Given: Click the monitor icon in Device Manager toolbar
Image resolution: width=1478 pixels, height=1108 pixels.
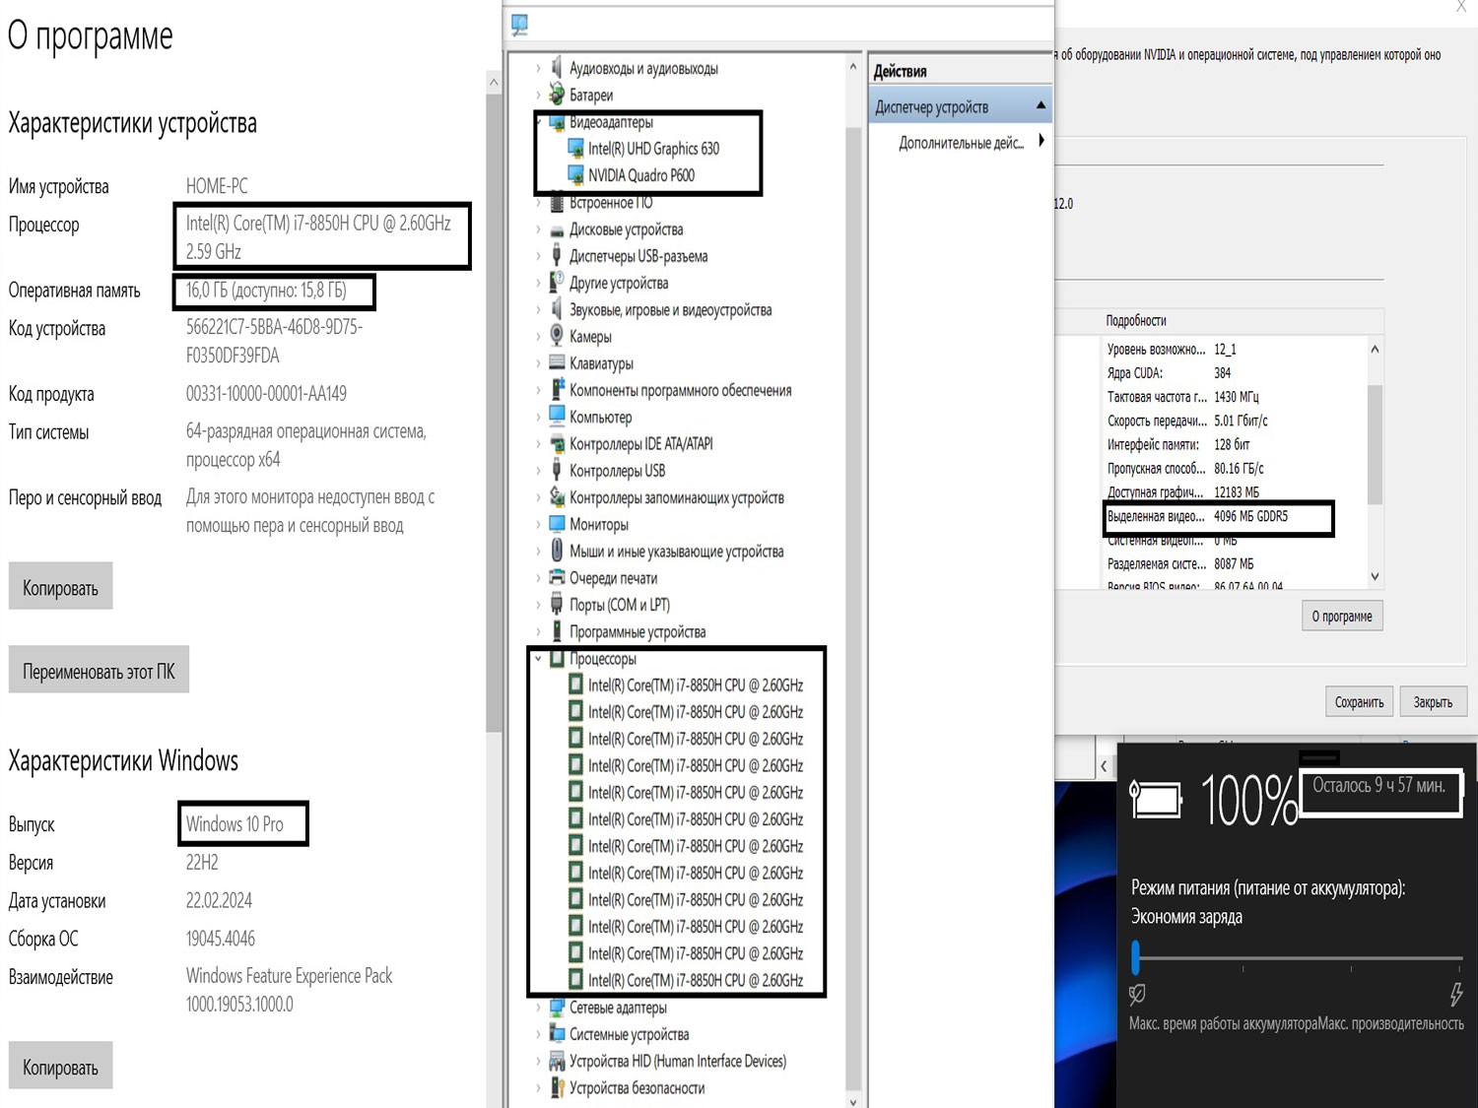Looking at the screenshot, I should [x=520, y=24].
